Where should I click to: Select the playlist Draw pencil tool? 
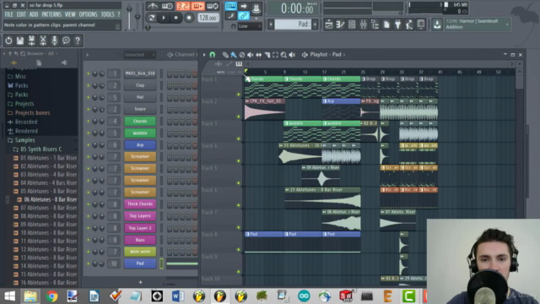click(x=225, y=54)
